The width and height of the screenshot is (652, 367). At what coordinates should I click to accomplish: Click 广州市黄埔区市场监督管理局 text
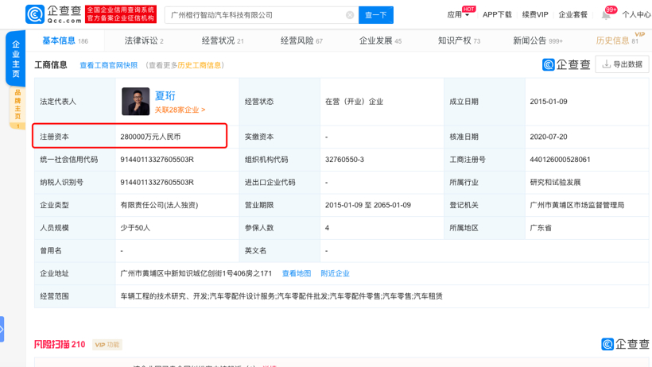(577, 205)
